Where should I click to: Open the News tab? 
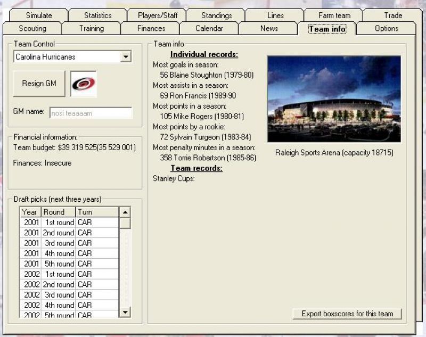(269, 29)
